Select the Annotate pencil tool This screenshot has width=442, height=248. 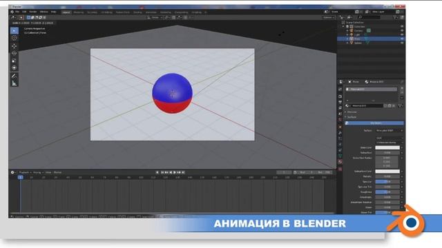[14, 76]
